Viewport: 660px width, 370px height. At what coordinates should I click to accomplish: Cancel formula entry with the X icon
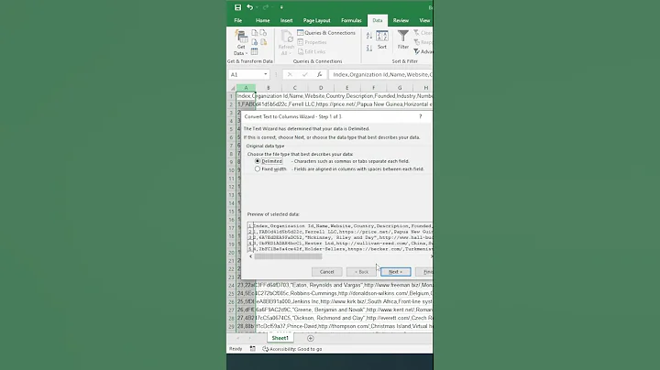pos(290,74)
